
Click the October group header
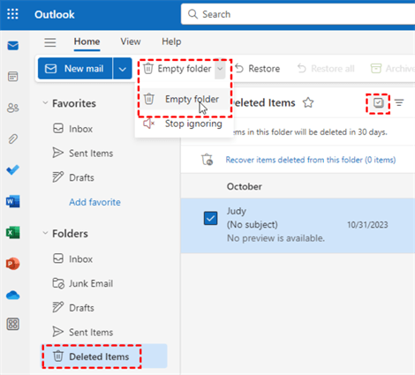[x=245, y=186]
